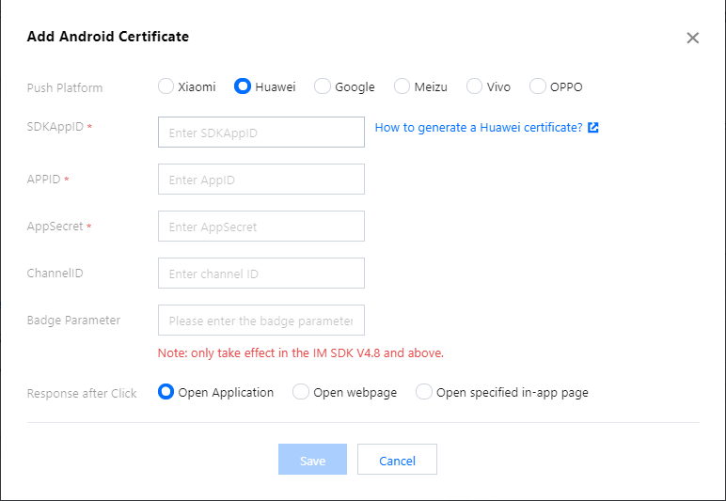Click the APPID label
This screenshot has width=726, height=501.
click(44, 179)
